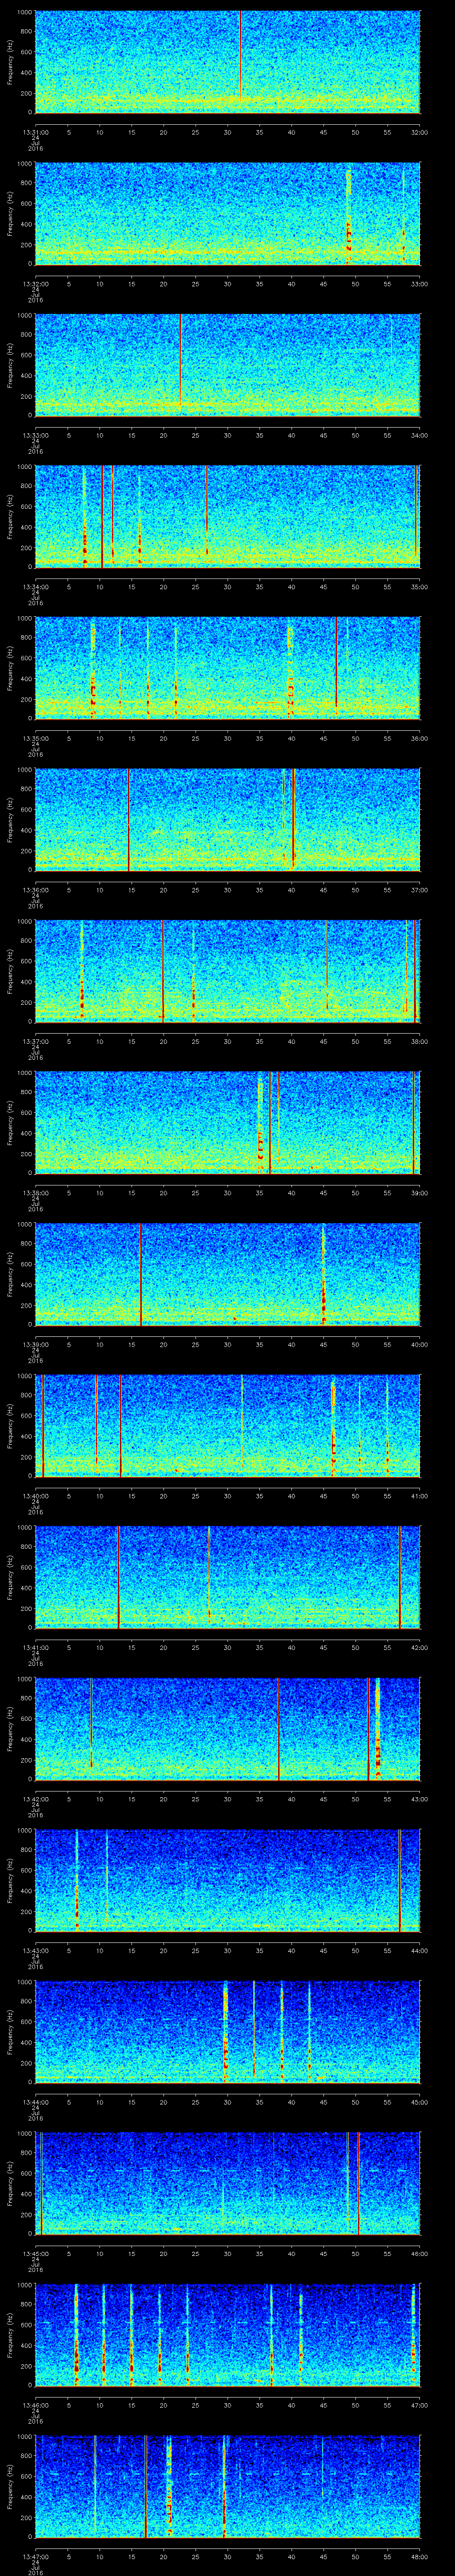The height and width of the screenshot is (2576, 455).
Task: Select the 13:41:00 time label
Action: point(35,1647)
